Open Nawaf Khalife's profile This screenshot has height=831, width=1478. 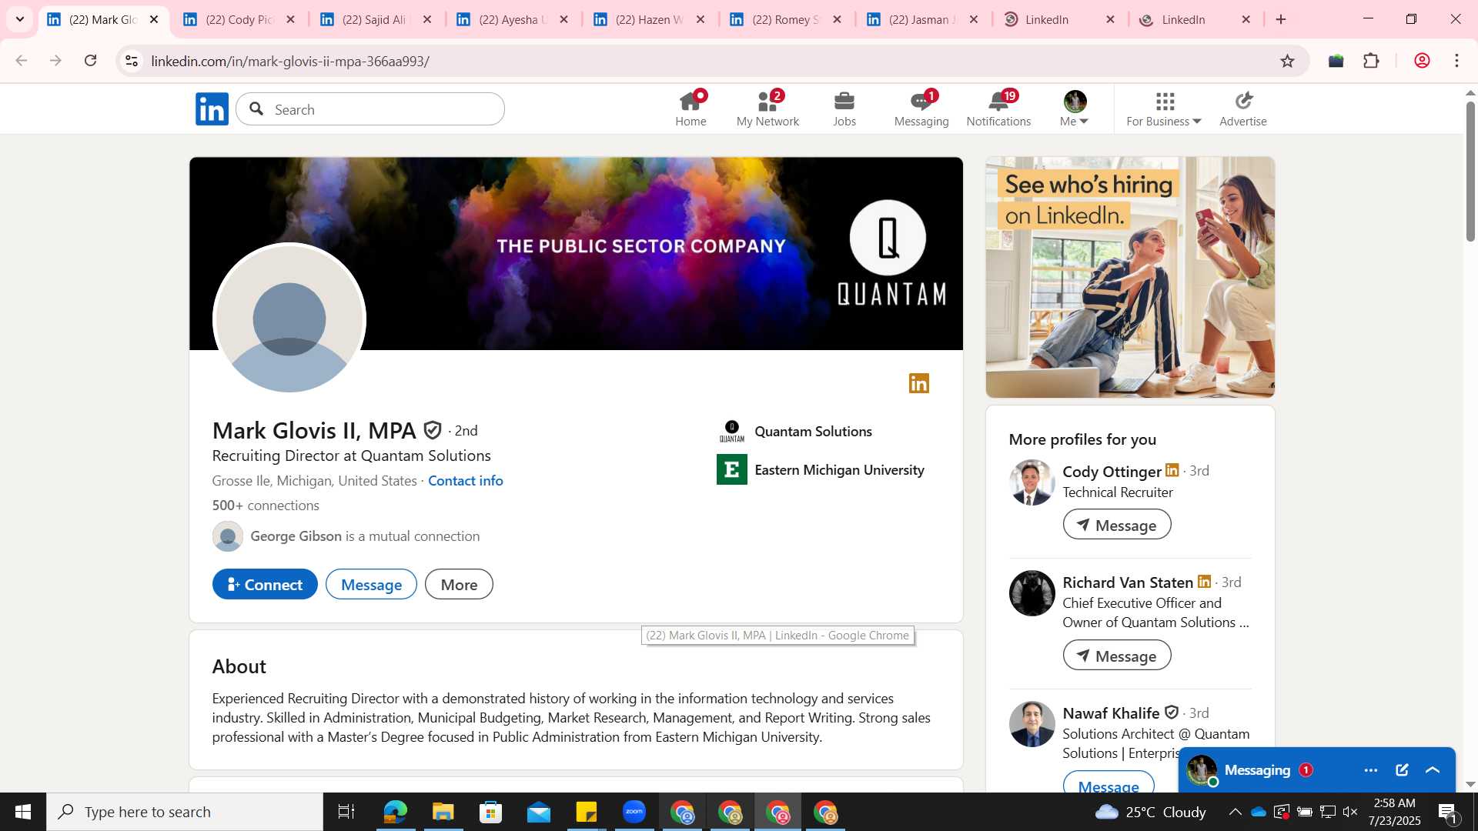point(1111,713)
